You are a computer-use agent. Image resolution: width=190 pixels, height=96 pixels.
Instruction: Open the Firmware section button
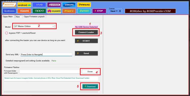click(x=84, y=5)
